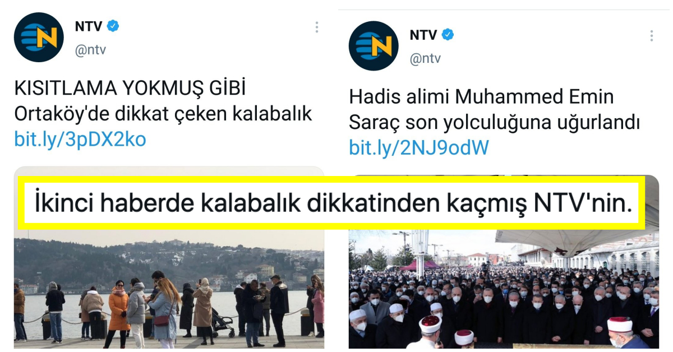Follow the bit.ly/2NJ9odW link
Screen dimensions: 673x352
419,148
